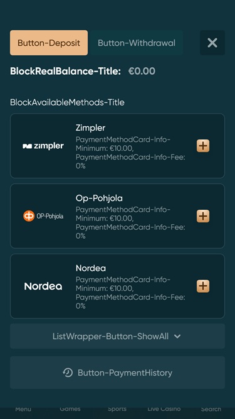Screen dimensions: 235x419
Task: Select the Nordea payment method title
Action: pos(91,268)
